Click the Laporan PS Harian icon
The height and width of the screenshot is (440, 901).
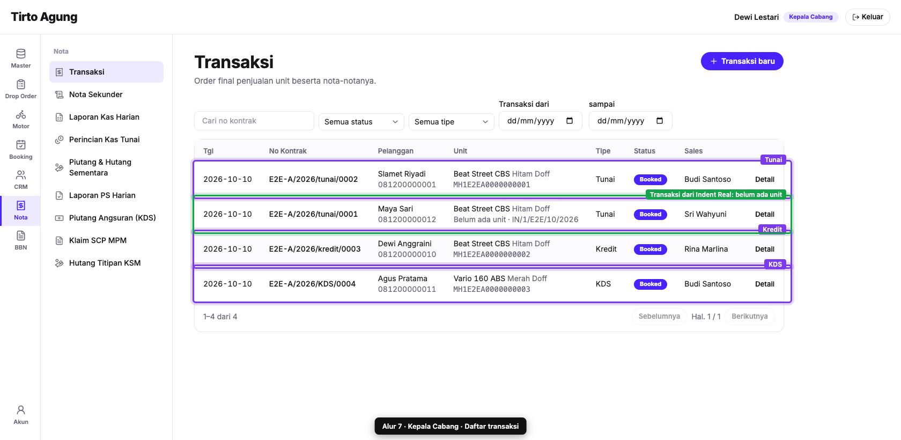pyautogui.click(x=60, y=195)
